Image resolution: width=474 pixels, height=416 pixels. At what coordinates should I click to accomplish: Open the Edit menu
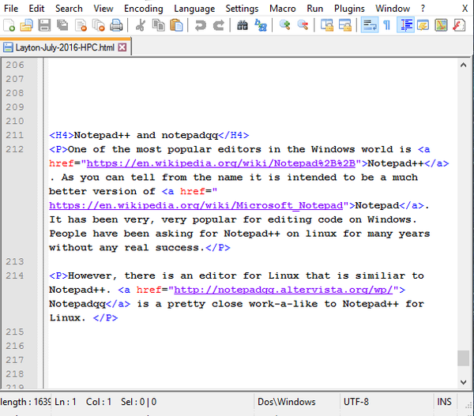point(36,9)
